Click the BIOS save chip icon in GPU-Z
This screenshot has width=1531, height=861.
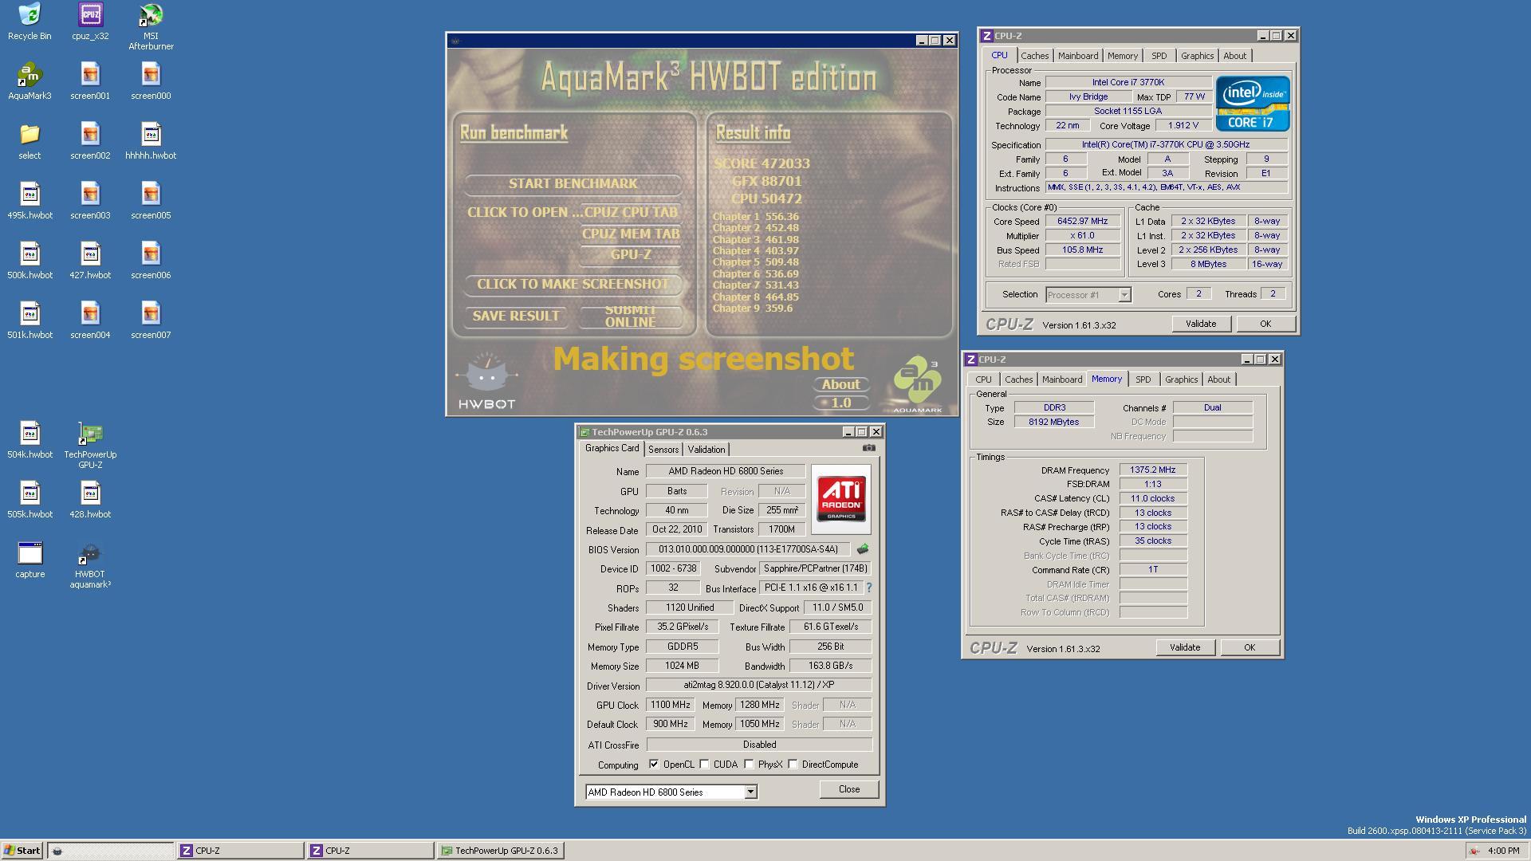tap(862, 549)
